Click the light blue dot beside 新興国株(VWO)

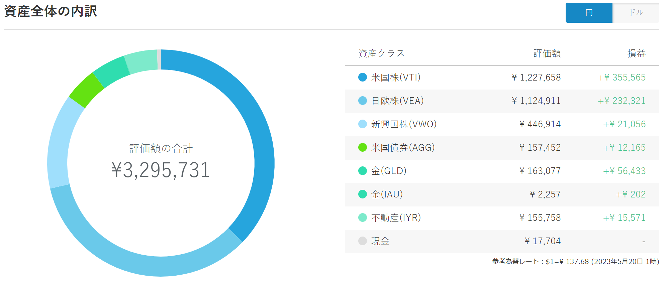(363, 124)
